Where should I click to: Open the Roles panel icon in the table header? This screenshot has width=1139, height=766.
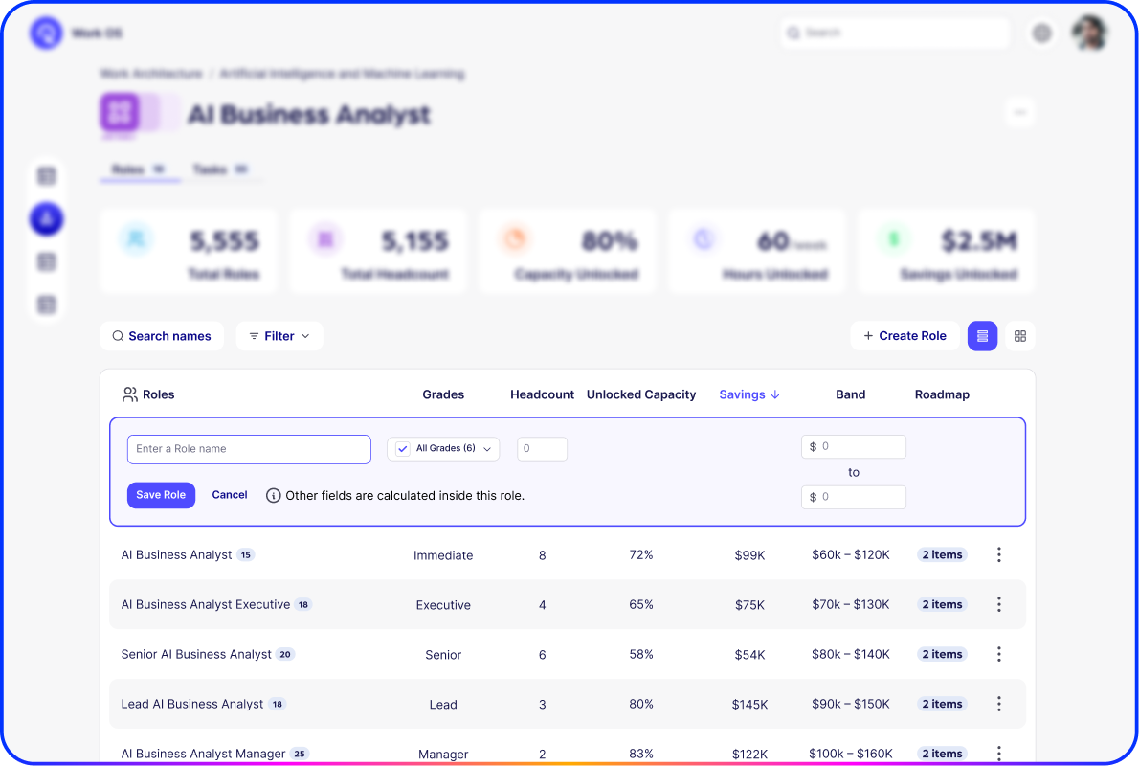click(x=129, y=394)
